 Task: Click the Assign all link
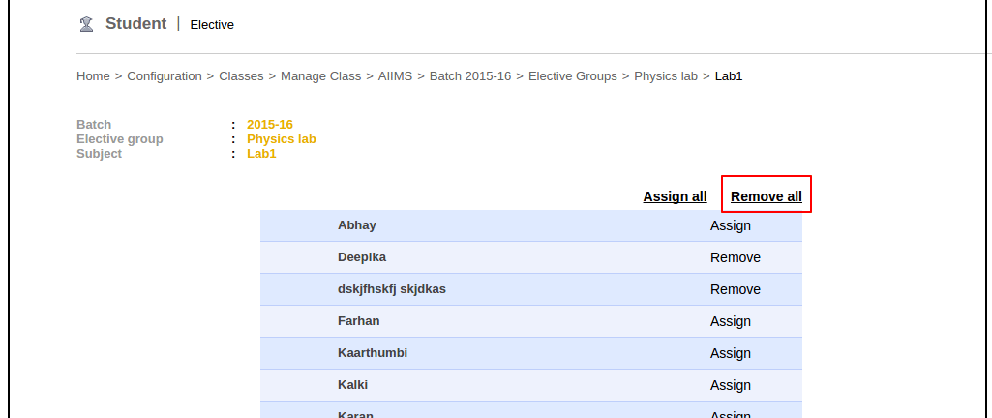click(x=675, y=196)
